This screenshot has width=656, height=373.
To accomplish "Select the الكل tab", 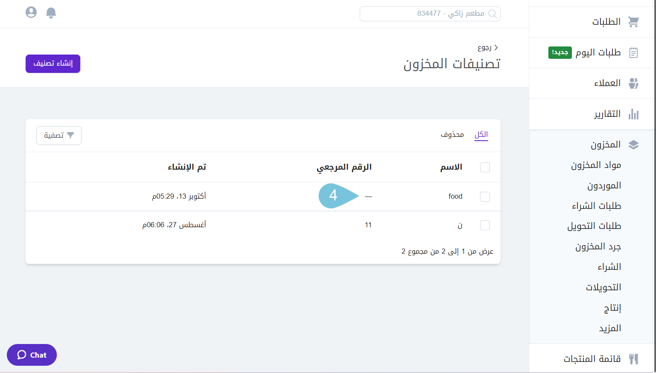I will (x=481, y=135).
